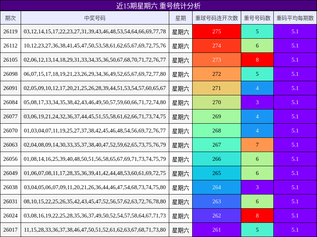The height and width of the screenshot is (237, 317).
Task: Click winning numbers starting 01,03,04,07,11
Action: 95,131
